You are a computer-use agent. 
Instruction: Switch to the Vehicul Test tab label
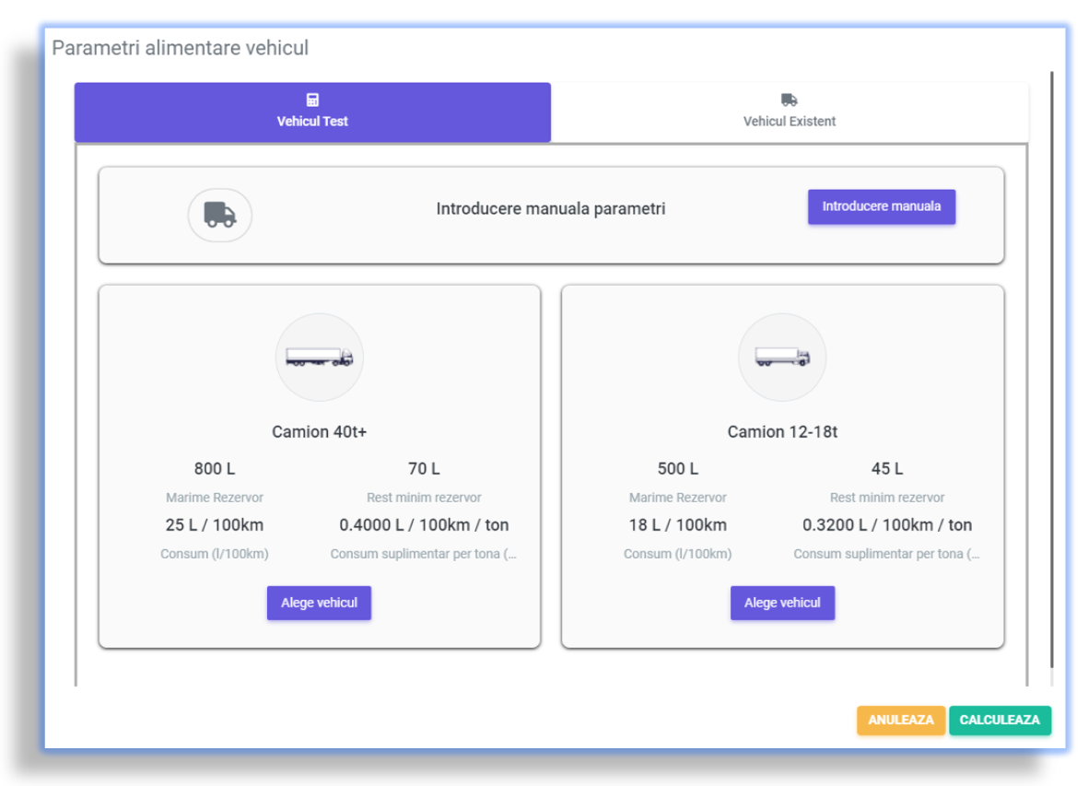click(x=312, y=122)
